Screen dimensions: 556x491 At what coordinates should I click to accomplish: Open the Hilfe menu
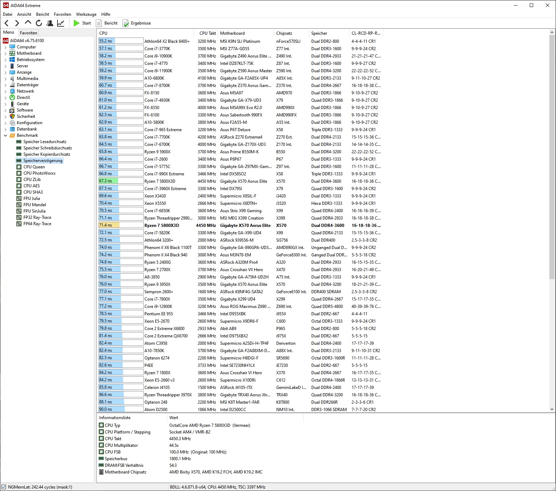tap(106, 14)
